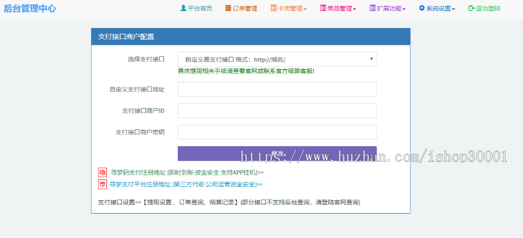Click the arrow of the payment interface select
Viewport: 523px width, 238px height.
coord(371,59)
